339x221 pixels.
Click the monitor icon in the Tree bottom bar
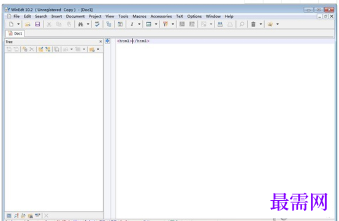[x=37, y=215]
